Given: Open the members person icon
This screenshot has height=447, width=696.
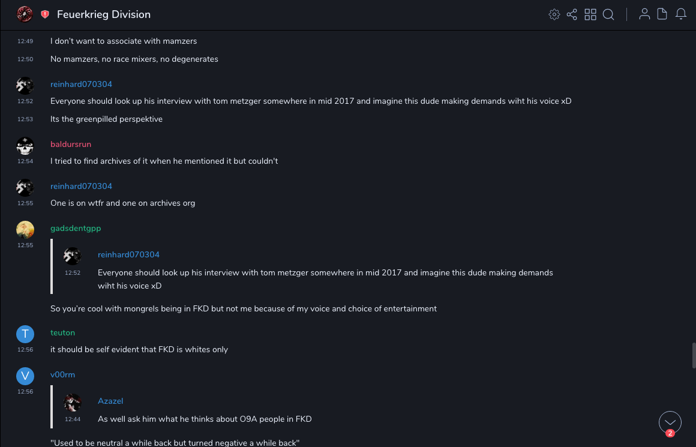Looking at the screenshot, I should pyautogui.click(x=644, y=14).
